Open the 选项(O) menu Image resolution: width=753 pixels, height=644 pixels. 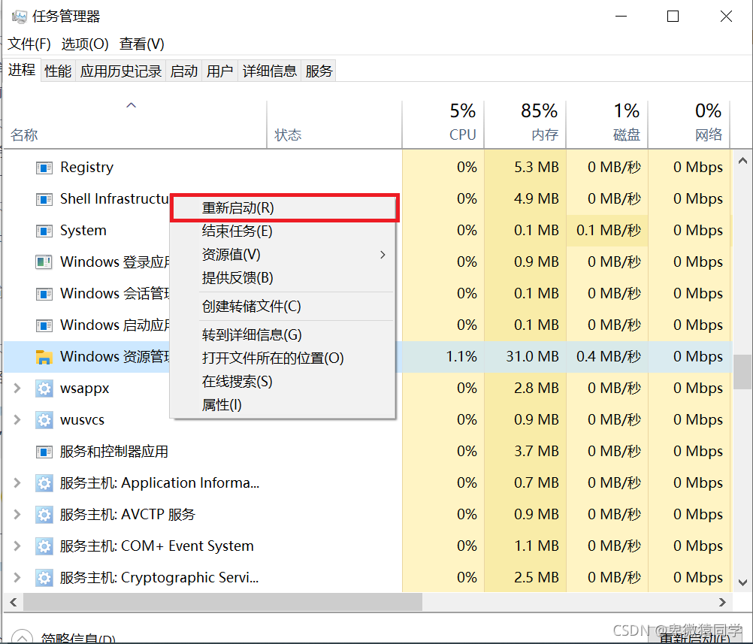point(85,44)
